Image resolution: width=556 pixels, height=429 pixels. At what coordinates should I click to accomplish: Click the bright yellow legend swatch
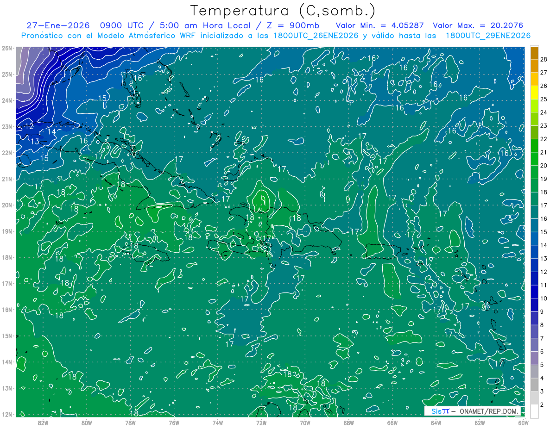click(534, 93)
